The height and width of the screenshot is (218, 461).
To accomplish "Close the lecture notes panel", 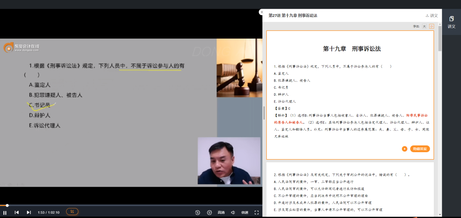I will click(x=262, y=12).
